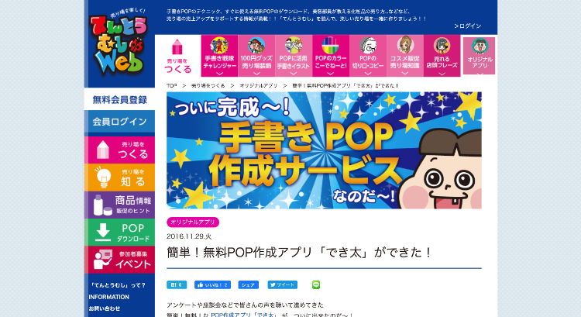This screenshot has width=581, height=317.
Task: Open 商品情報 bottle icon sidebar item
Action: point(119,205)
